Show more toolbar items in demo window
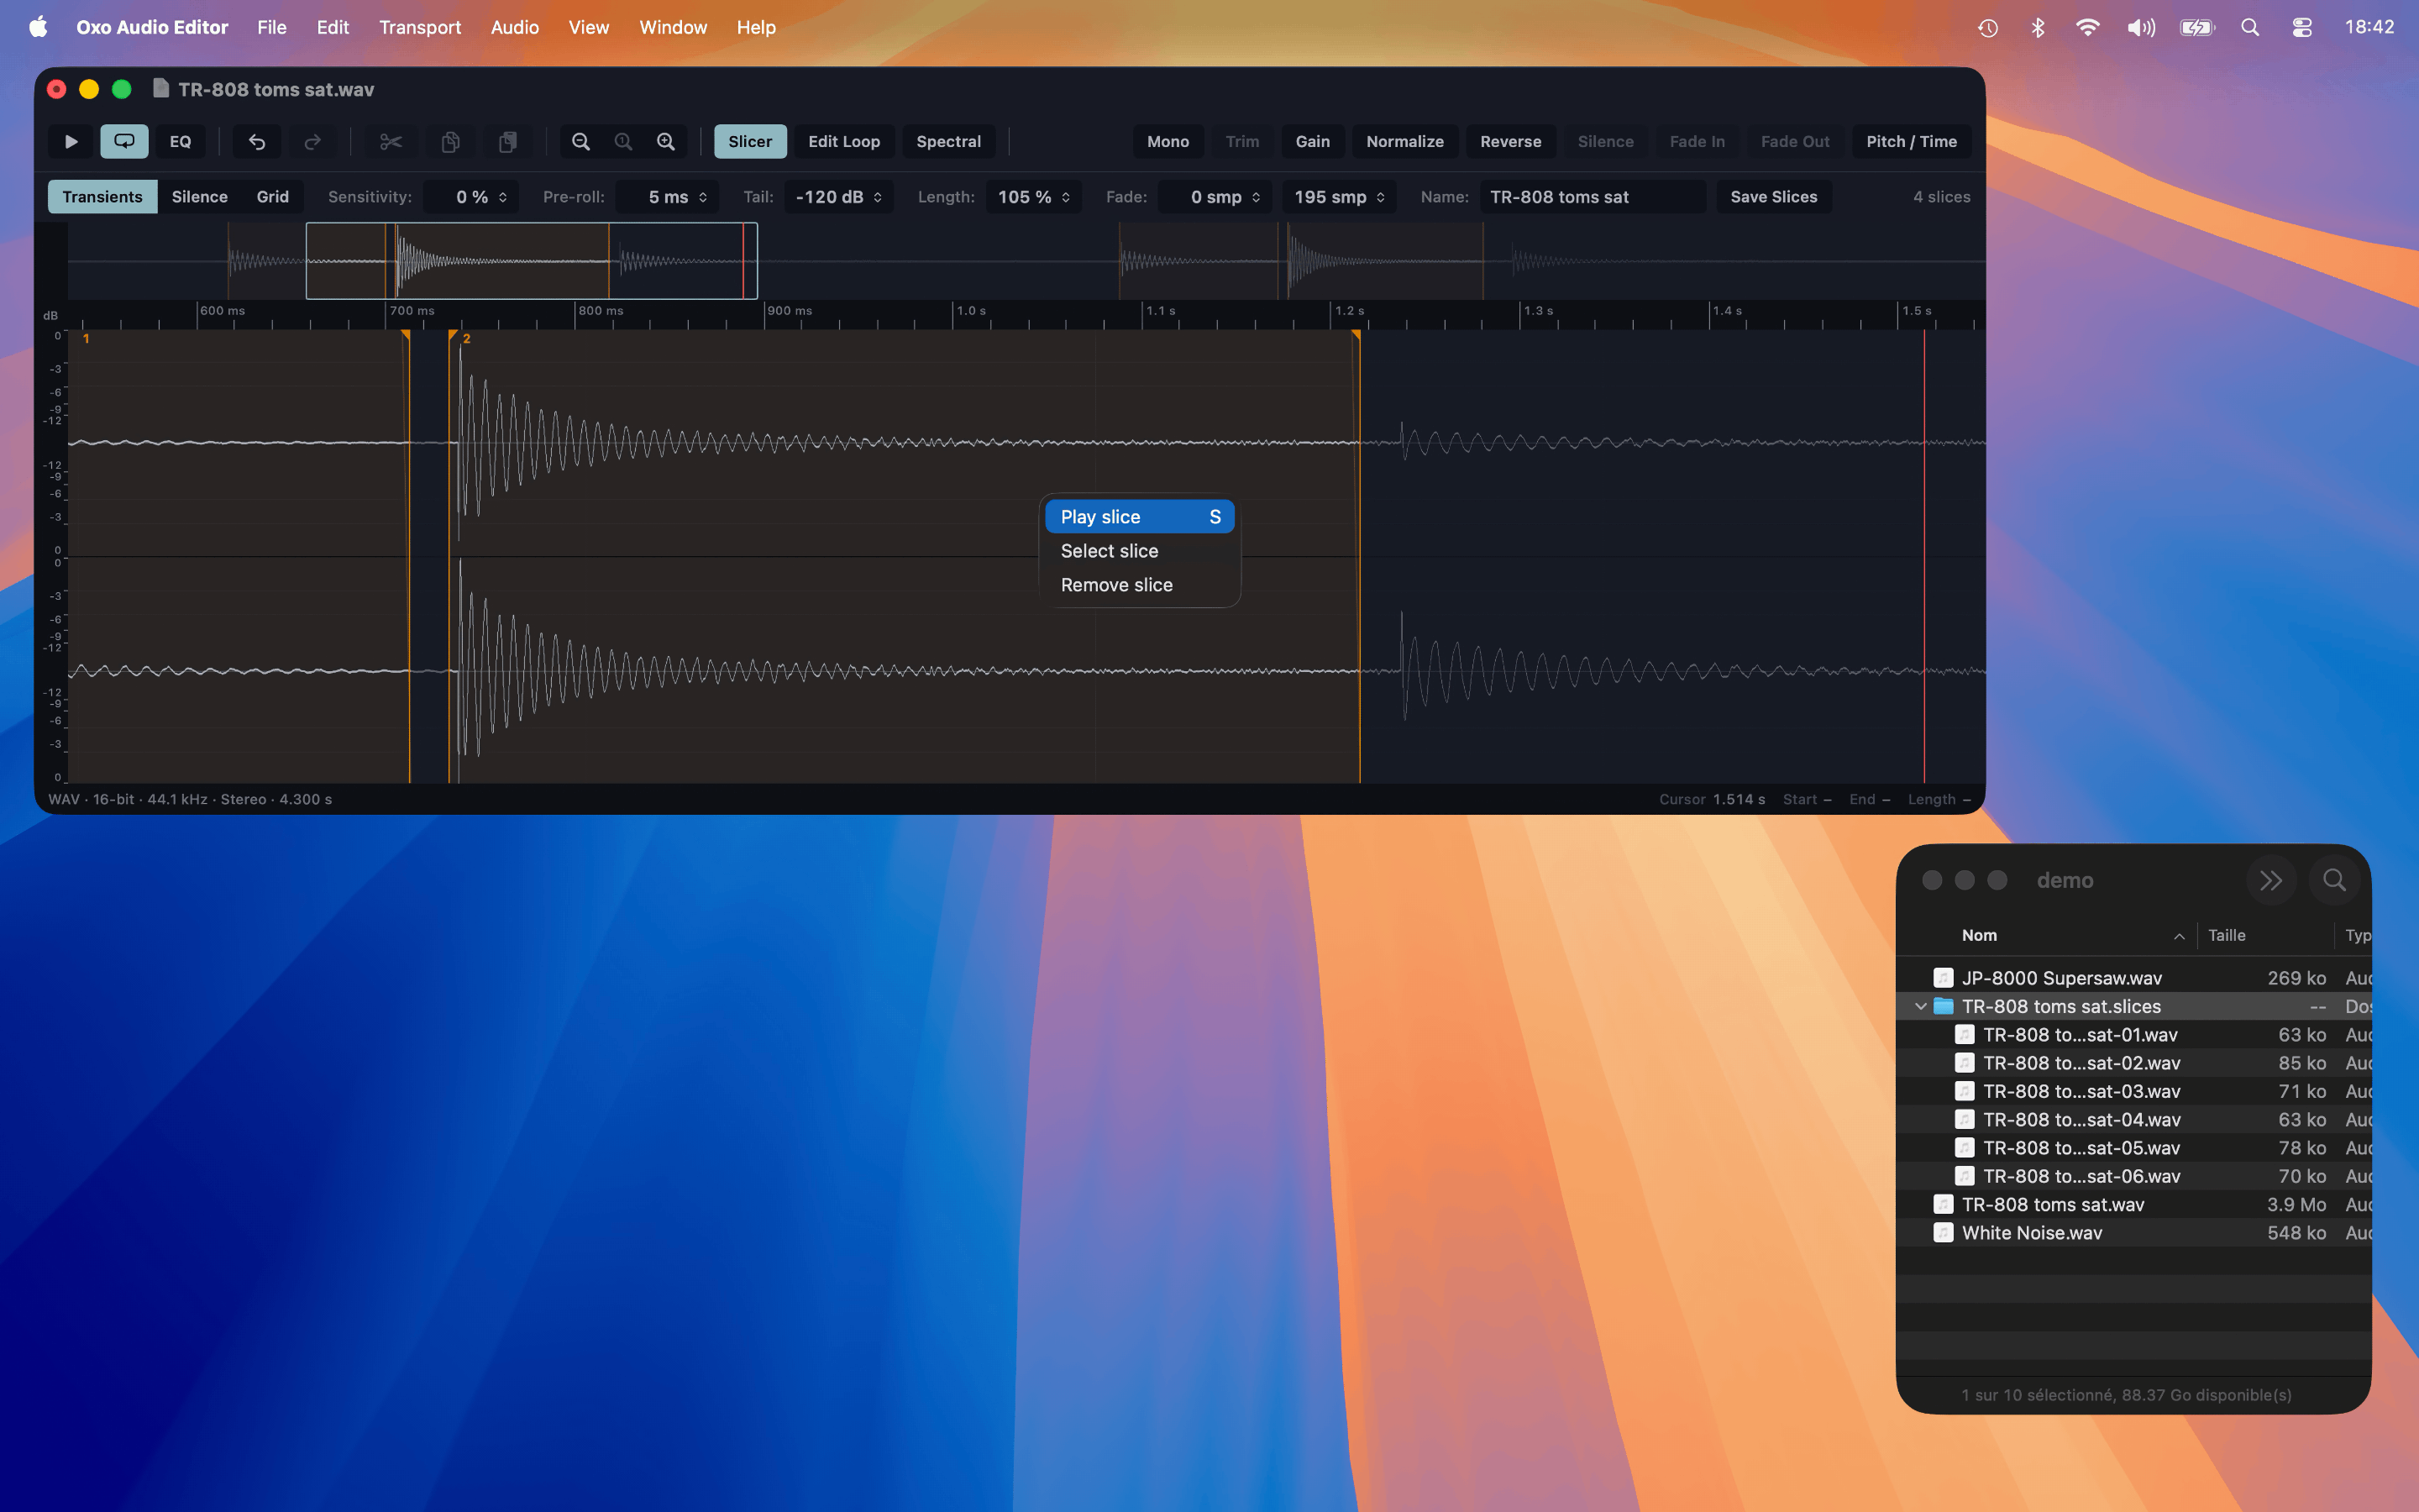 click(2271, 880)
